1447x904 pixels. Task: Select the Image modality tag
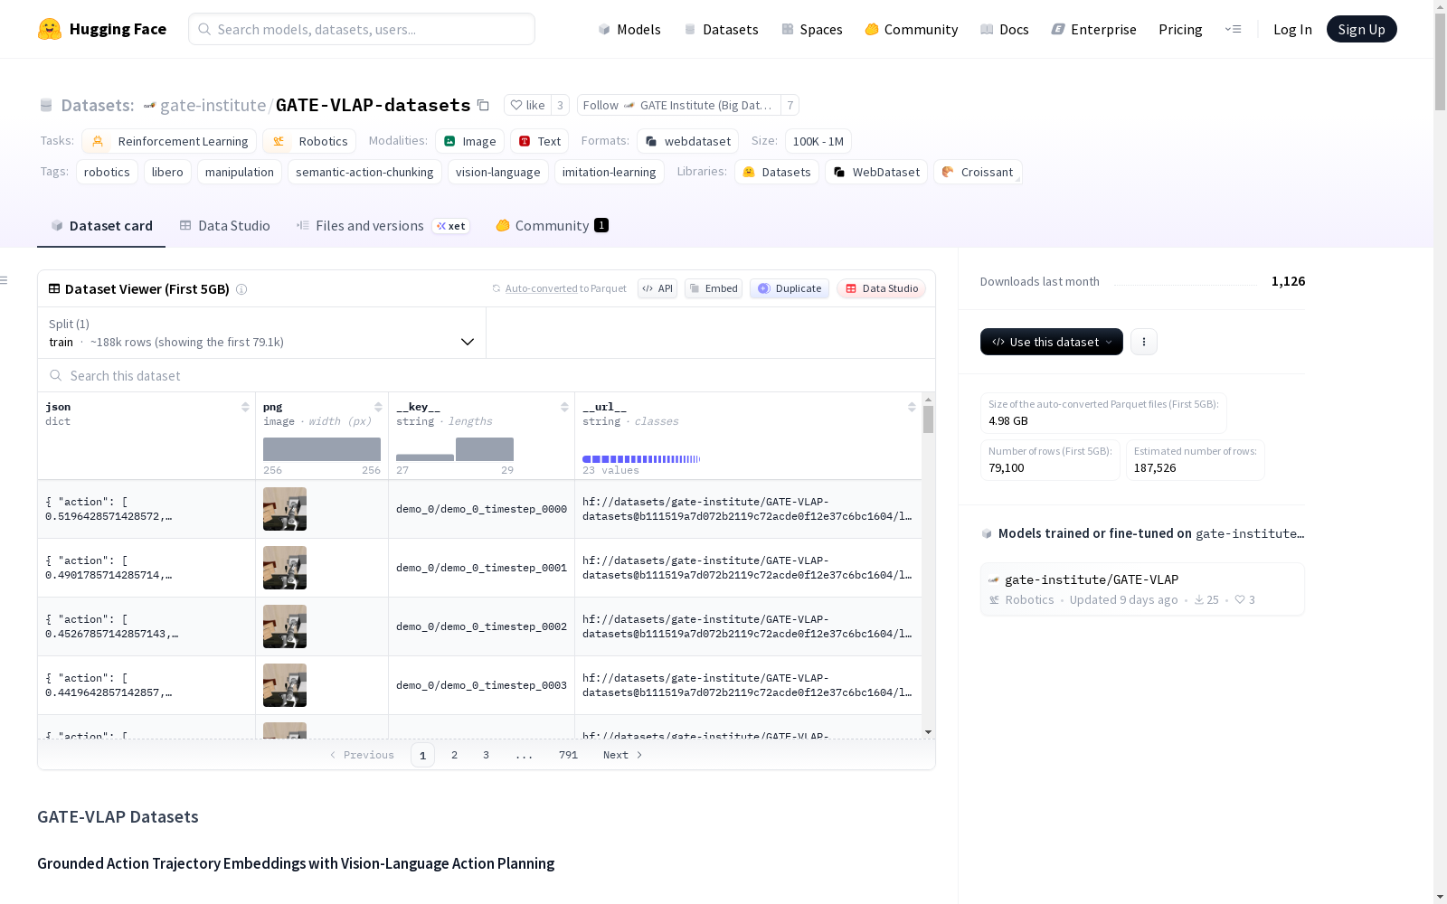click(x=469, y=141)
